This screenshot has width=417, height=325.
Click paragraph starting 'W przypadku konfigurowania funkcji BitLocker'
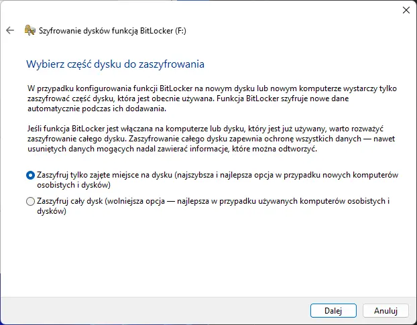pos(212,99)
